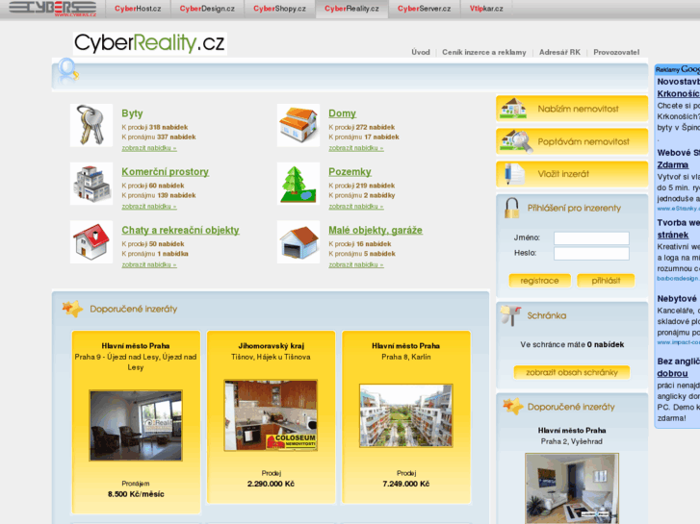
Task: Click the Nabízím nemovitost button
Action: [572, 109]
